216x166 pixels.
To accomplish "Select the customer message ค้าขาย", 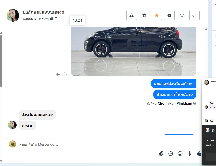I will [28, 125].
